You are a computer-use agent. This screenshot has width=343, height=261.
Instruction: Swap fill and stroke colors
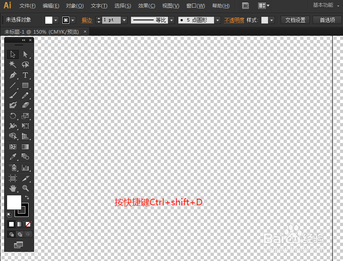pyautogui.click(x=27, y=197)
